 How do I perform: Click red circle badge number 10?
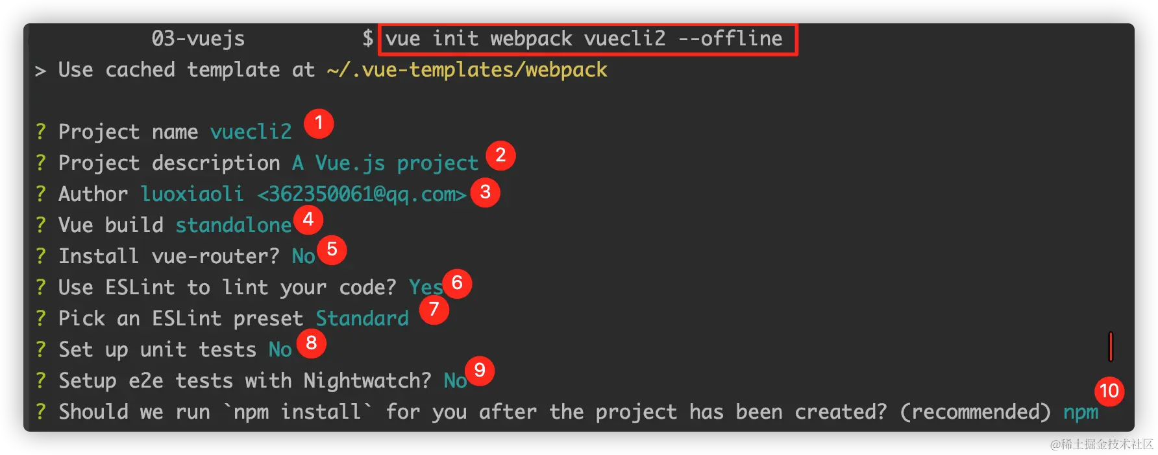click(1109, 391)
